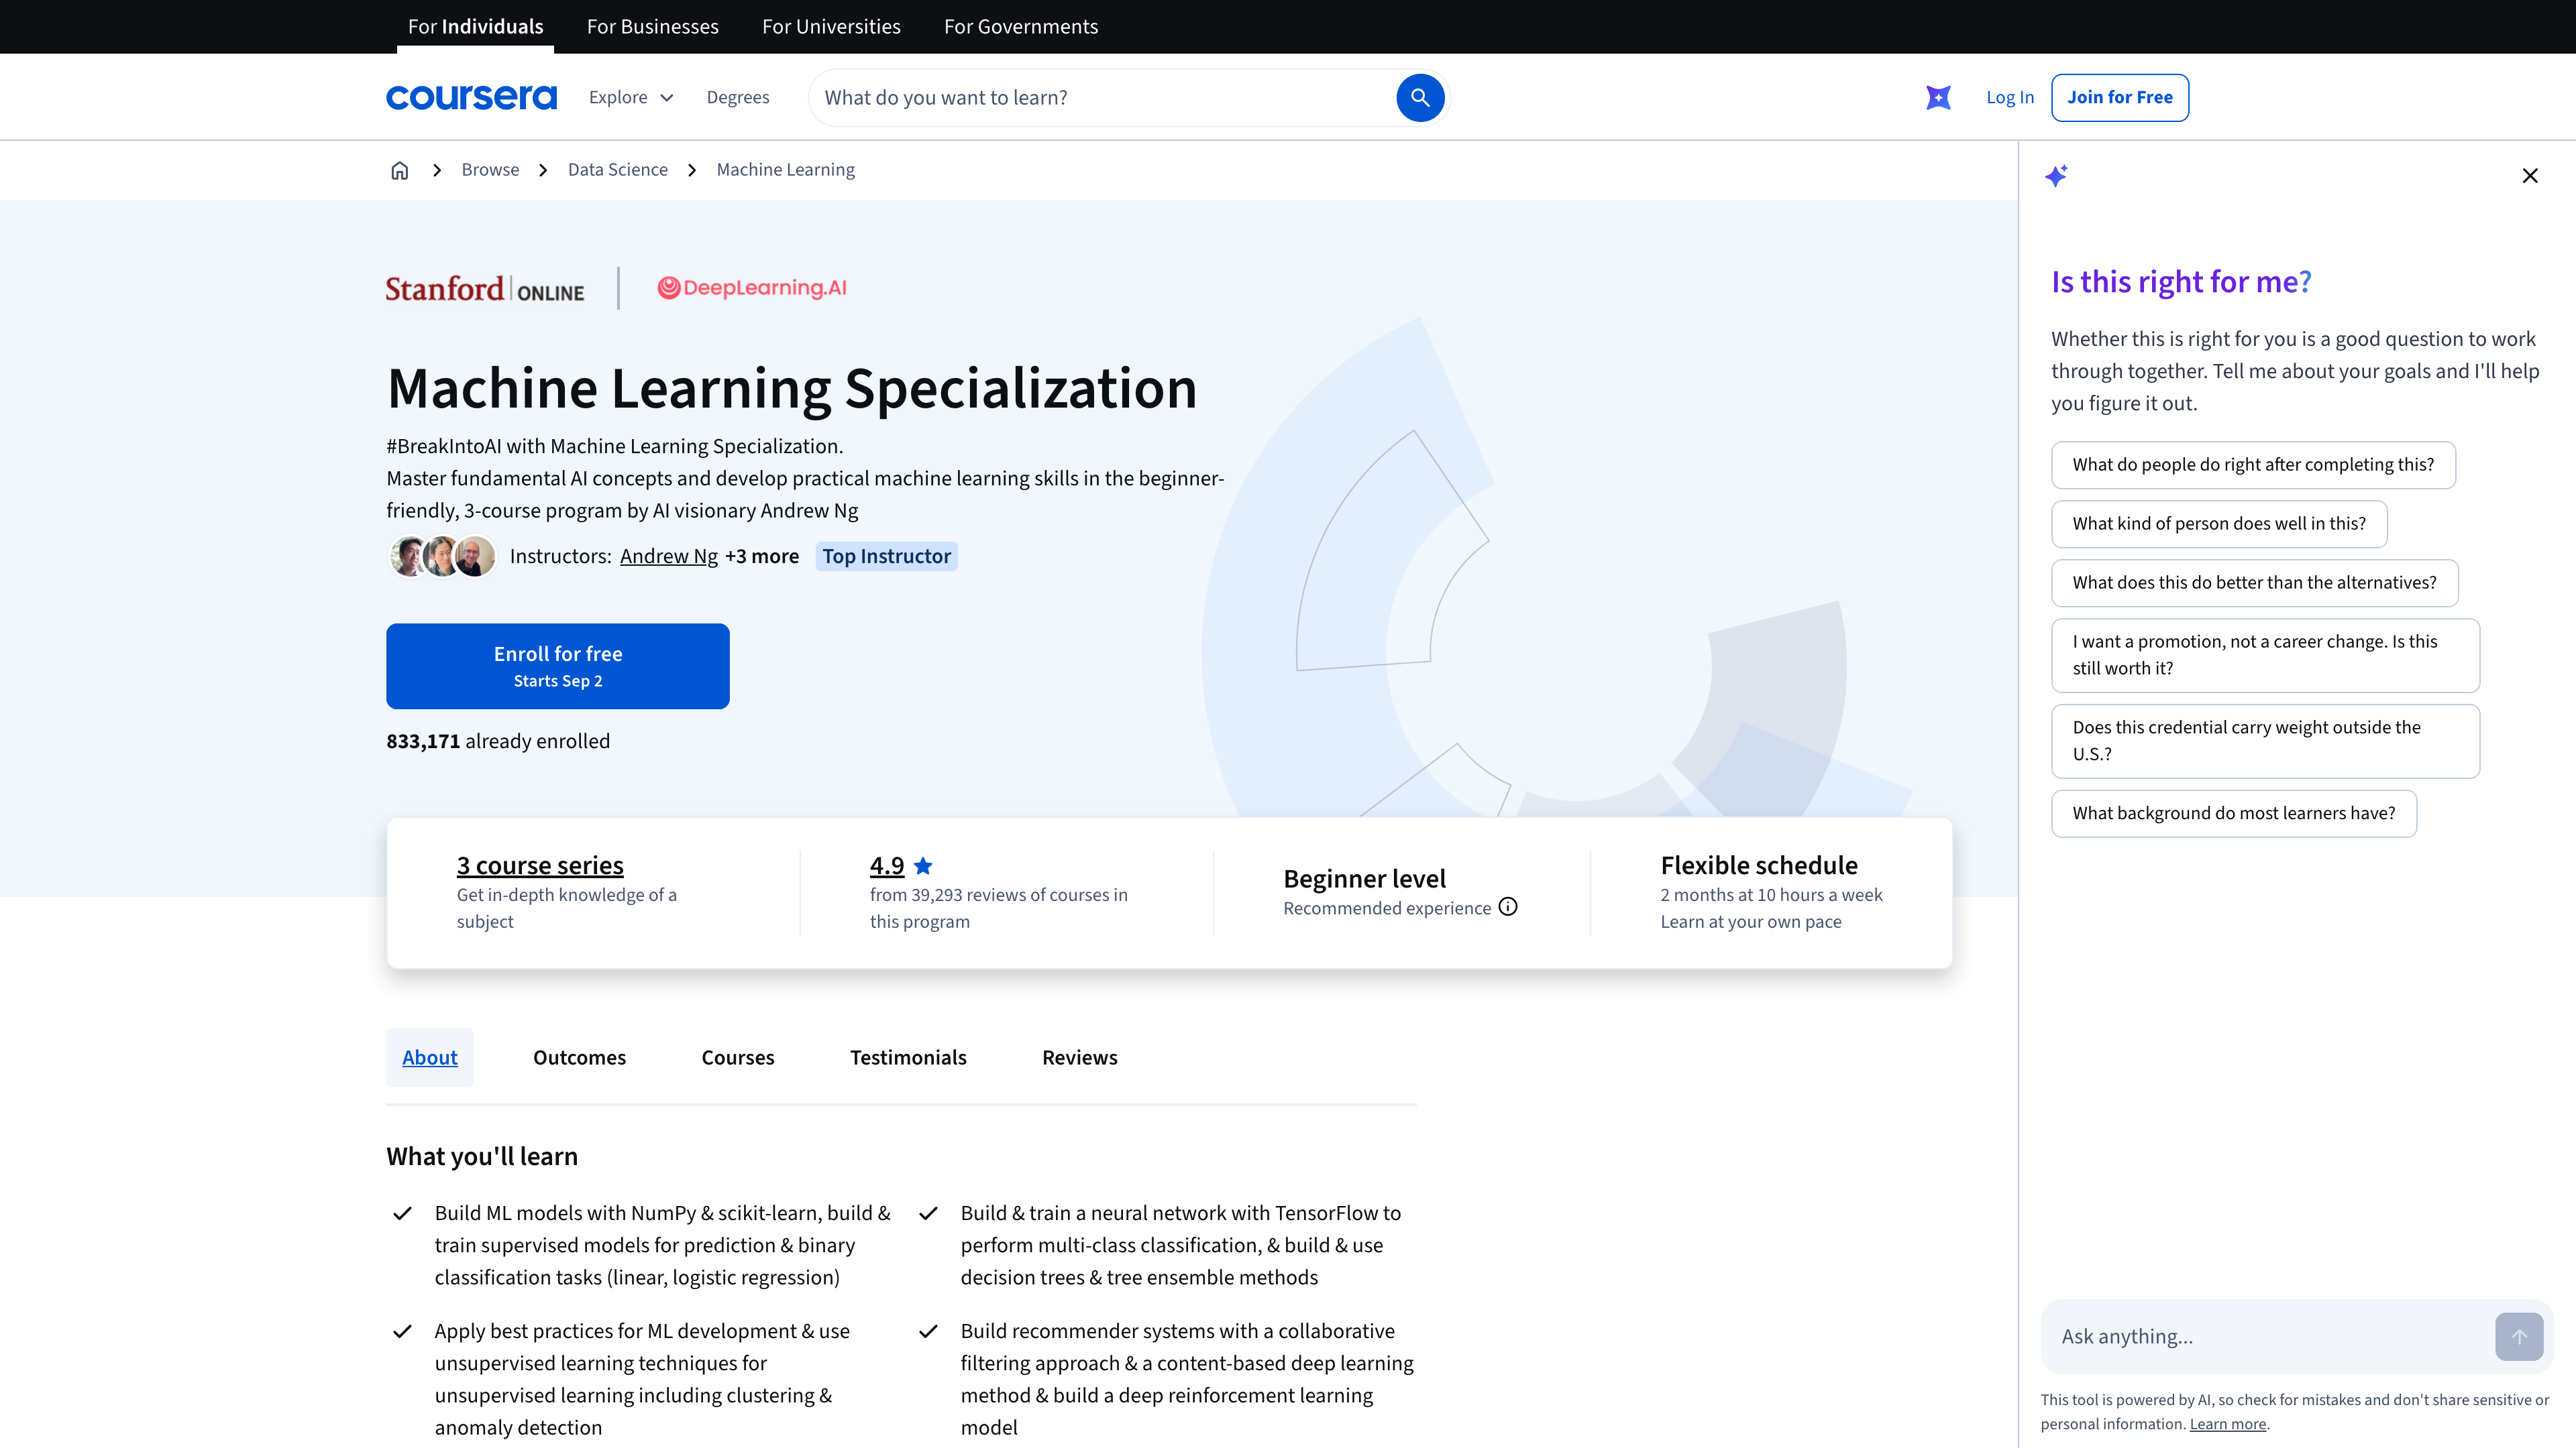2576x1448 pixels.
Task: Click the 833,171 already enrolled text
Action: [498, 741]
